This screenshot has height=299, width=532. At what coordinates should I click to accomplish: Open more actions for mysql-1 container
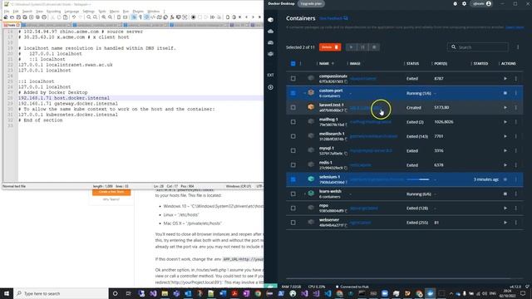[515, 150]
